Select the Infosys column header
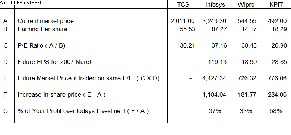Image resolution: width=291 pixels, height=135 pixels. pyautogui.click(x=215, y=4)
